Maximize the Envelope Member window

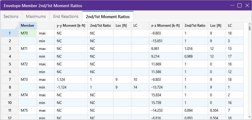coord(239,6)
